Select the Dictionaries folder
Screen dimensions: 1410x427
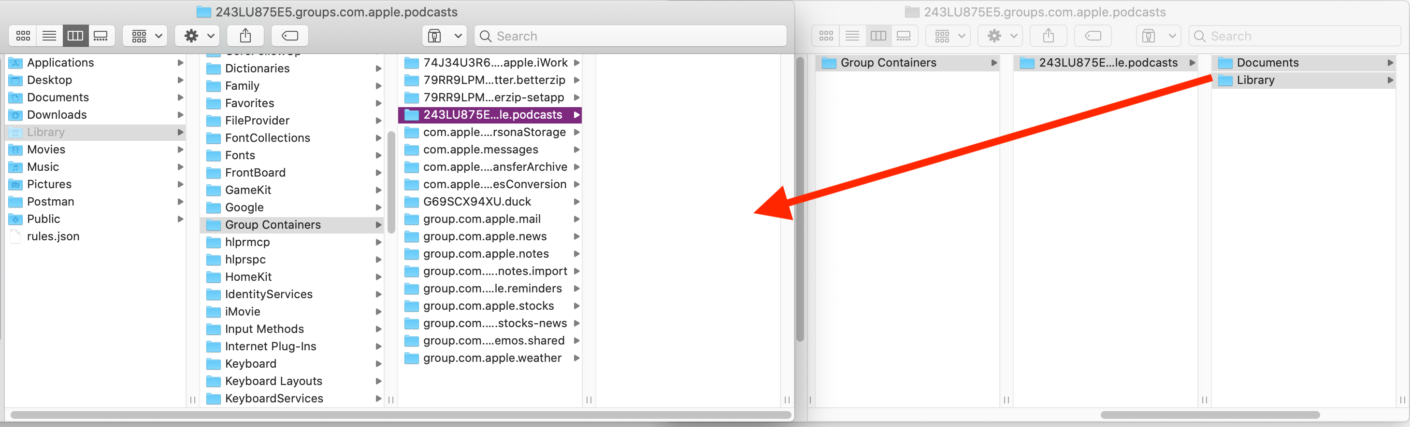tap(293, 69)
